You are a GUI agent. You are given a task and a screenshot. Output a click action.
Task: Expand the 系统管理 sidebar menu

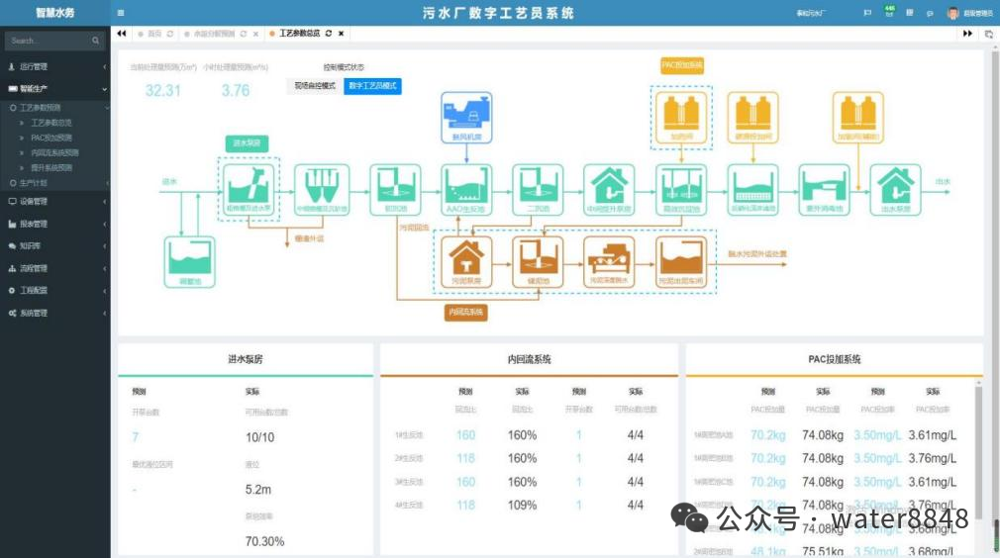tap(55, 313)
